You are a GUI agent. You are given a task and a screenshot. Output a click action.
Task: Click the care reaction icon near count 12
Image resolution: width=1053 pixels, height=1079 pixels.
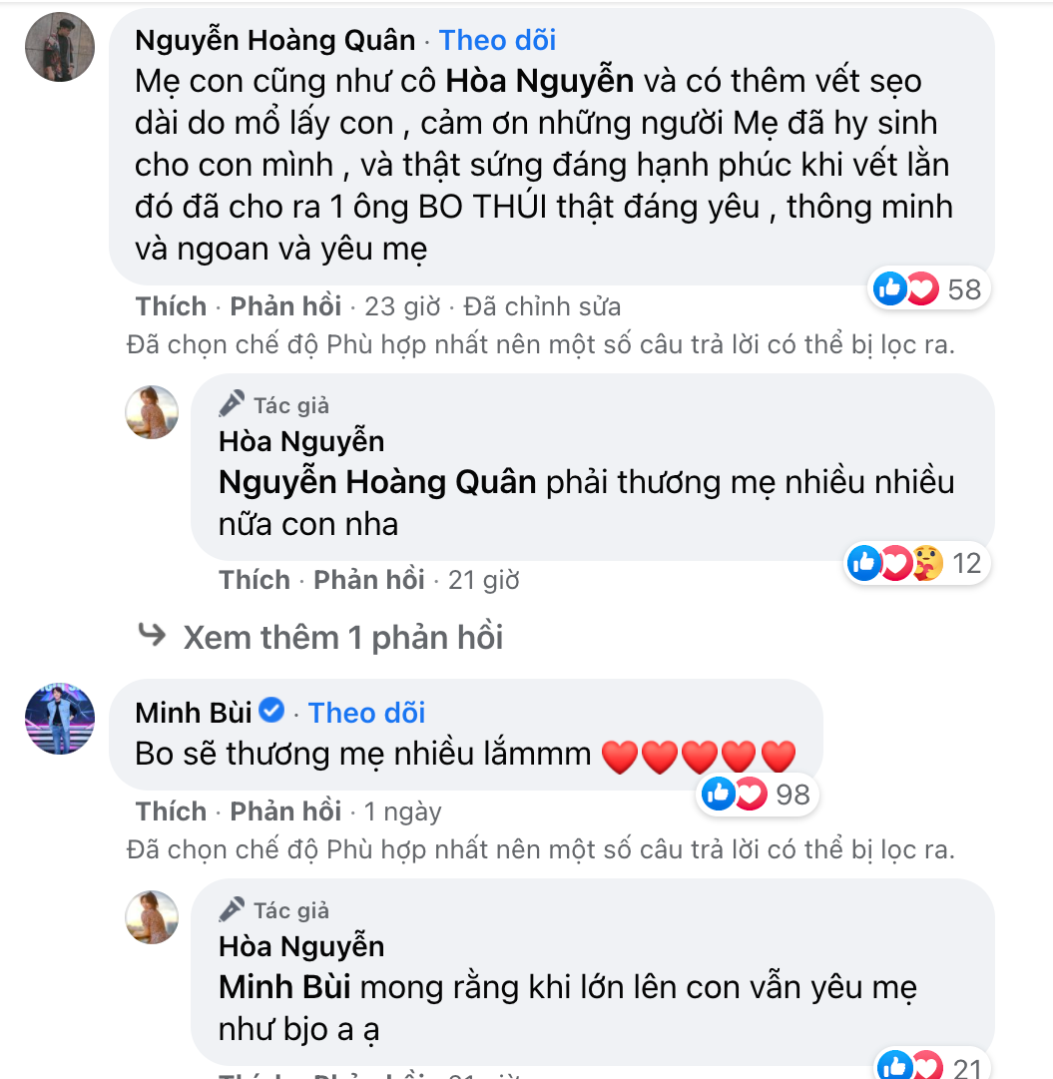[928, 563]
